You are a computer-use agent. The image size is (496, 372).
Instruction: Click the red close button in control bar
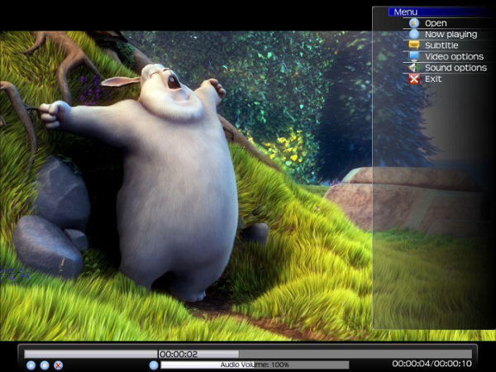(58, 365)
